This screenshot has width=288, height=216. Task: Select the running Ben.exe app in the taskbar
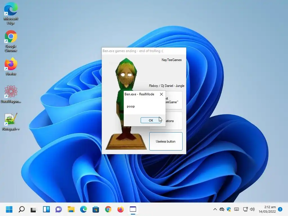tap(133, 209)
